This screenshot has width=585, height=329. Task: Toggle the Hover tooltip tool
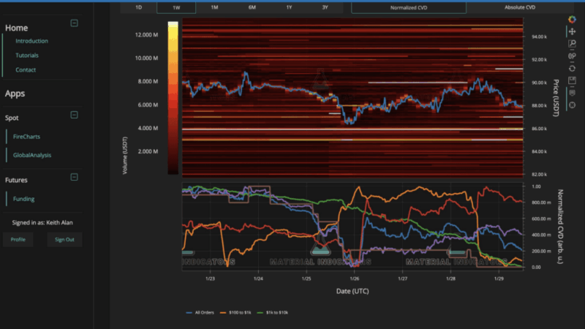(572, 93)
